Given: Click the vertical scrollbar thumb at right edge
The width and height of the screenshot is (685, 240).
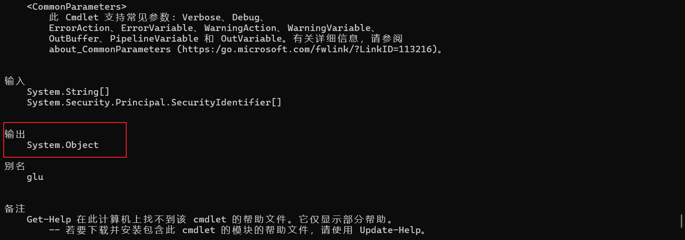Looking at the screenshot, I should pos(681,220).
